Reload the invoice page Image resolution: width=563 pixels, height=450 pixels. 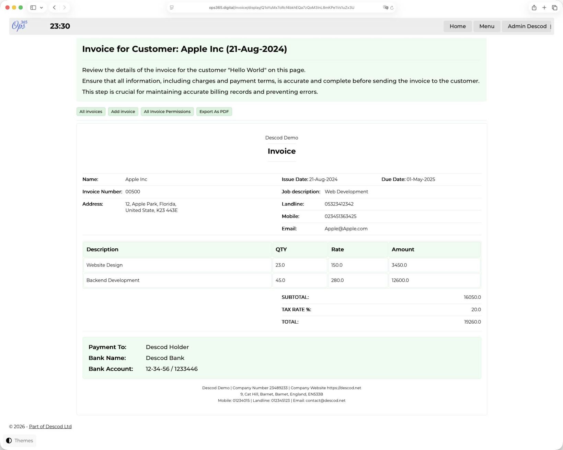(x=392, y=8)
